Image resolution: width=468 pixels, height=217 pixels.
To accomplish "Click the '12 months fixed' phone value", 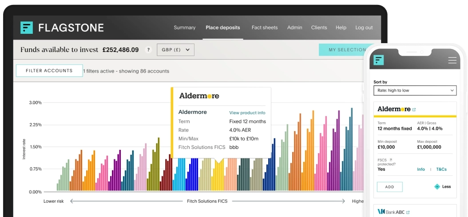I will click(x=395, y=129).
